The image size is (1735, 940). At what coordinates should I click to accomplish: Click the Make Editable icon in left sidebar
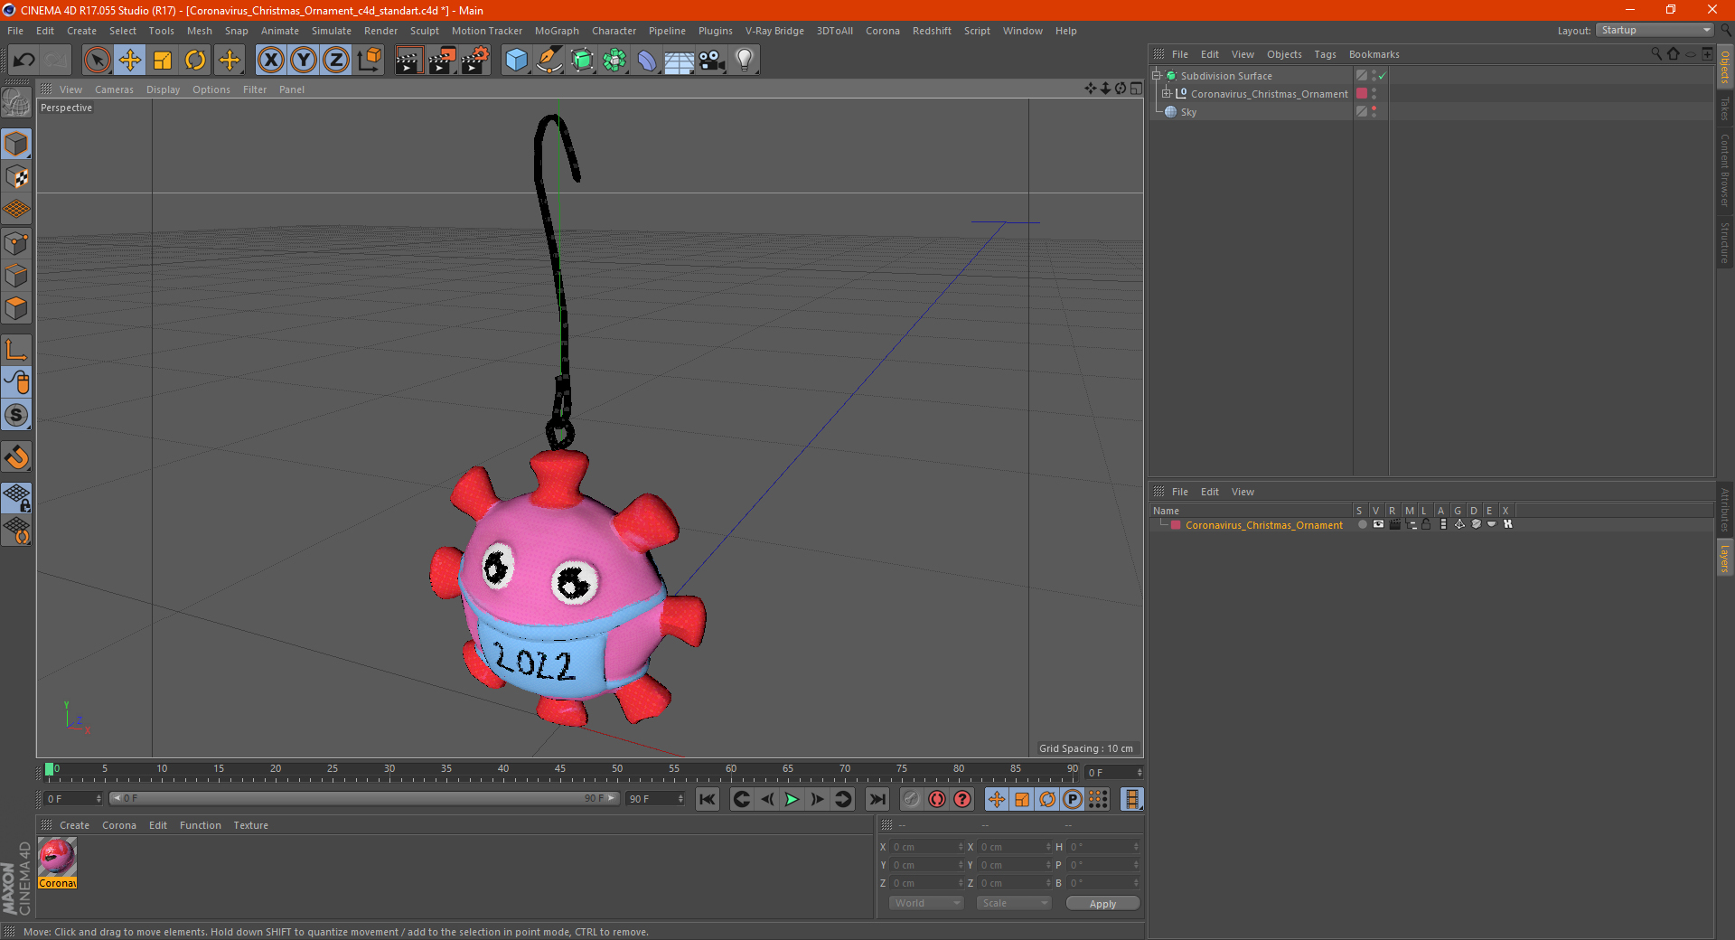pos(16,103)
